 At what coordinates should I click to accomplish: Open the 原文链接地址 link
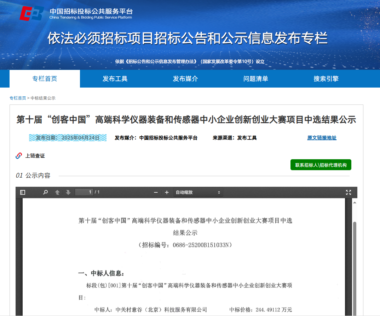(322, 138)
